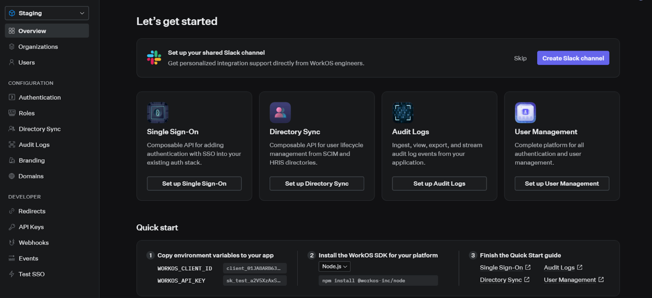Image resolution: width=652 pixels, height=298 pixels.
Task: Select Webhooks in the Developer section
Action: [x=47, y=242]
